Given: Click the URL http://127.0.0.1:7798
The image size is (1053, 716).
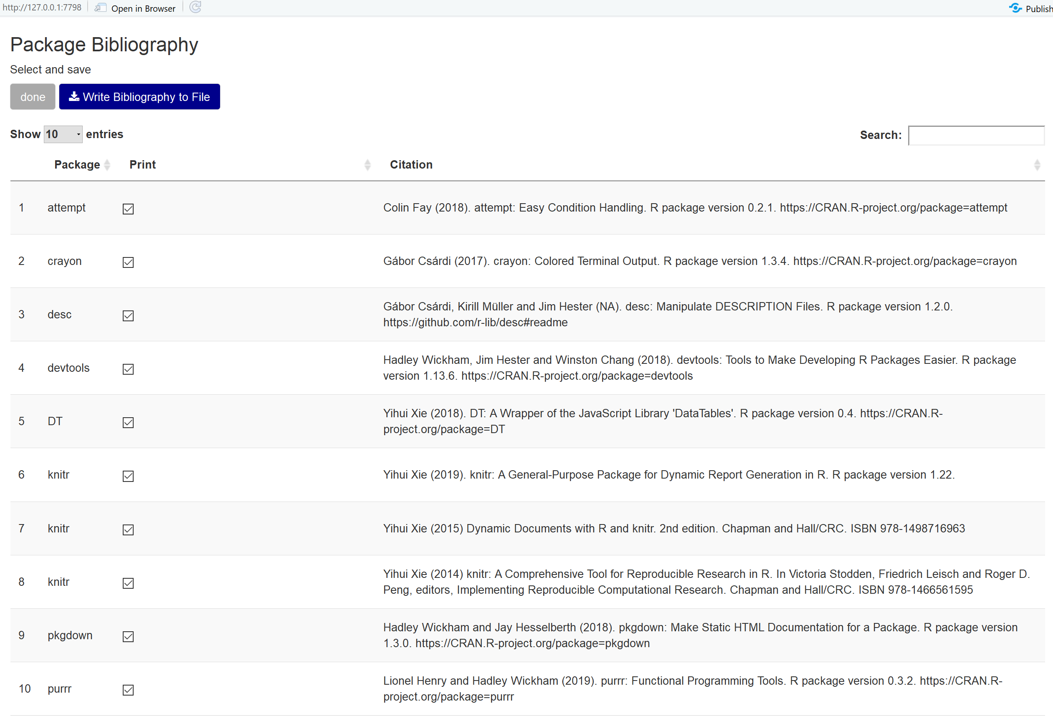Looking at the screenshot, I should coord(42,7).
